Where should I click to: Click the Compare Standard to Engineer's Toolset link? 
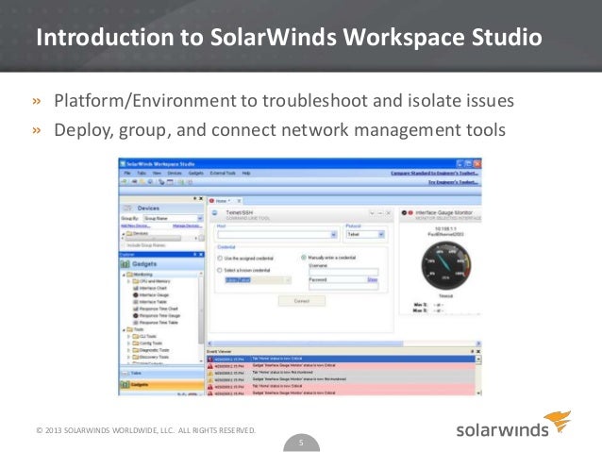(434, 174)
